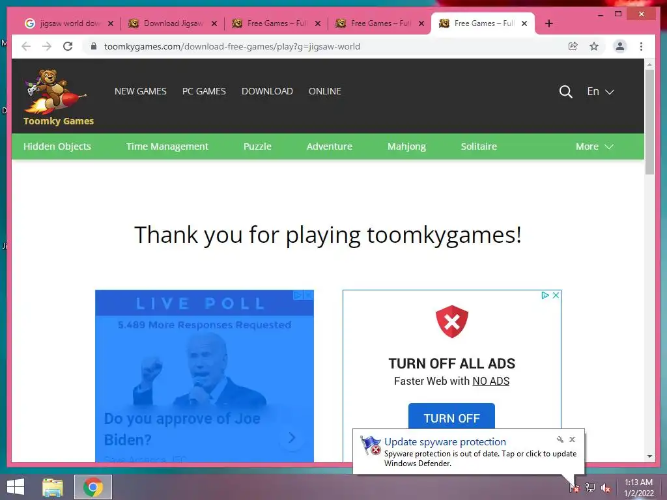Dismiss the spyware protection notification
This screenshot has width=667, height=500.
pyautogui.click(x=572, y=439)
